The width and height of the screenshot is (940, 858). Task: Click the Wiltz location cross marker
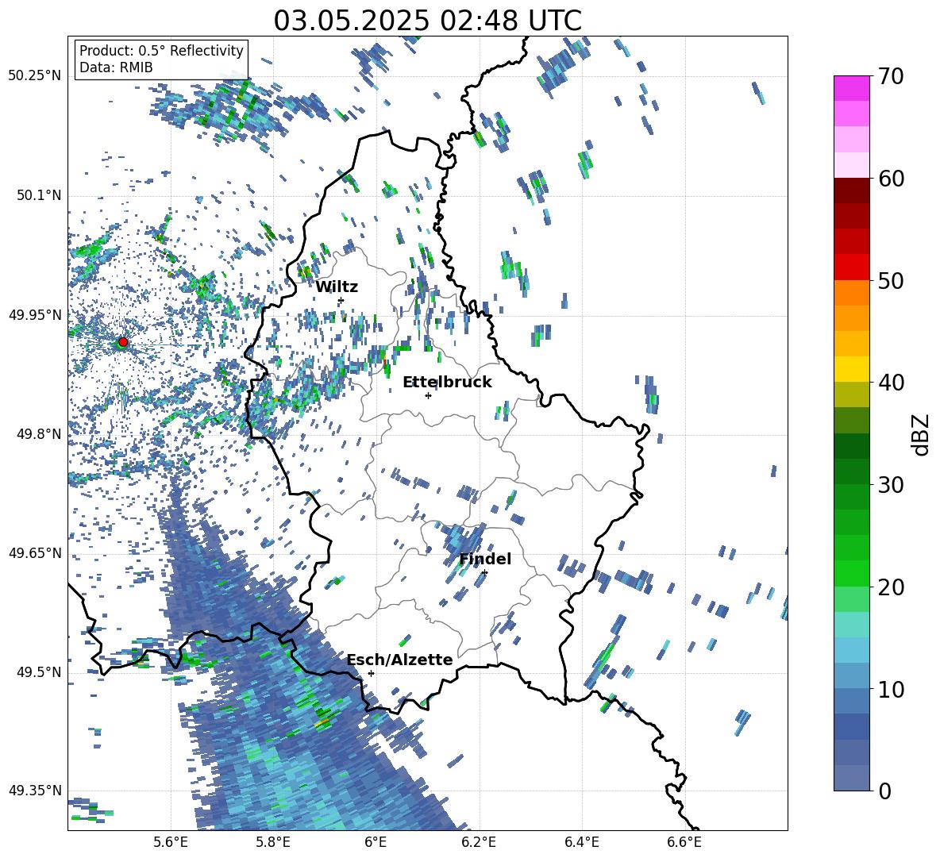(x=341, y=300)
